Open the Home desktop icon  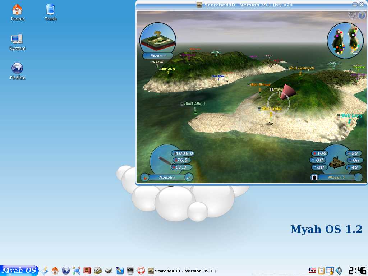(x=17, y=13)
